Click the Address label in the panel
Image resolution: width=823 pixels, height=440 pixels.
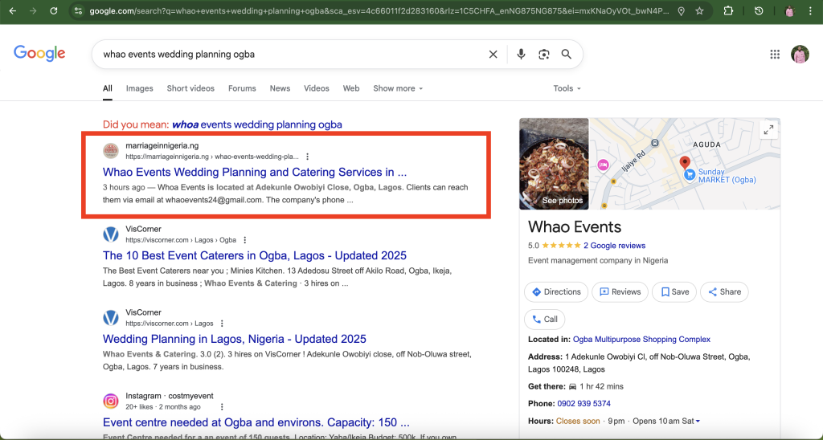click(545, 356)
